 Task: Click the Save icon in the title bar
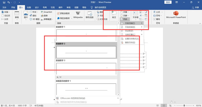click(x=4, y=2)
